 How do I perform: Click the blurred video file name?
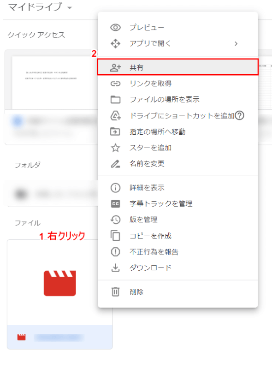click(x=59, y=338)
